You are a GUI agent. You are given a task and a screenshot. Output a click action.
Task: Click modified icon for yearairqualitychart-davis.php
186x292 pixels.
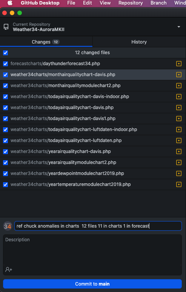click(x=178, y=151)
